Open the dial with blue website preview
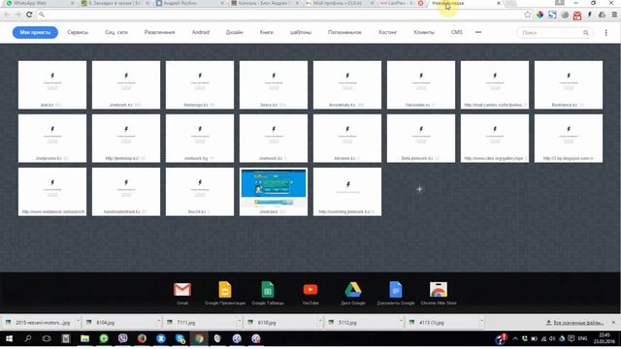Screen dimensions: 621x349 click(274, 192)
